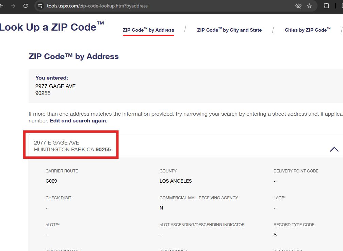Collapse the address result with chevron arrow

[334, 149]
